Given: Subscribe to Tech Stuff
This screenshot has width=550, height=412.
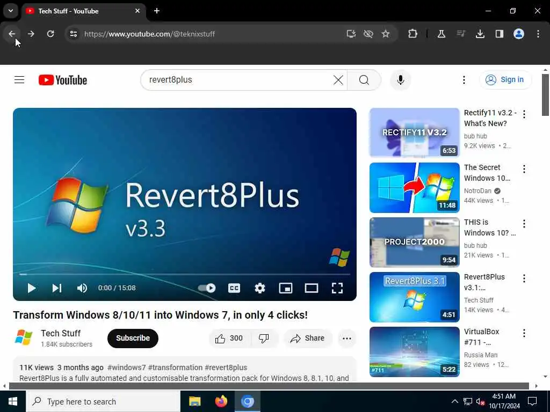Looking at the screenshot, I should pos(133,338).
